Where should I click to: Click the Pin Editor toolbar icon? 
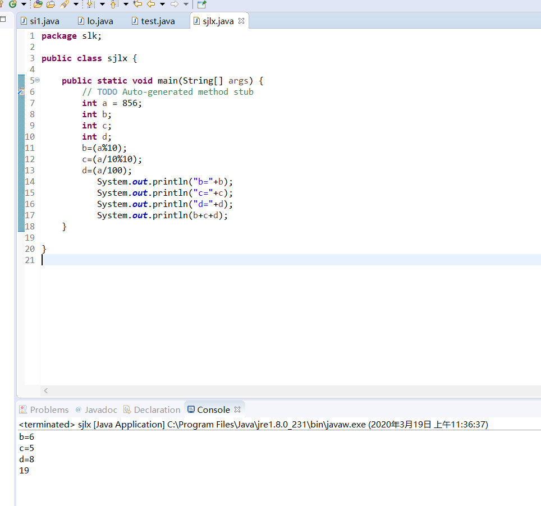(202, 4)
